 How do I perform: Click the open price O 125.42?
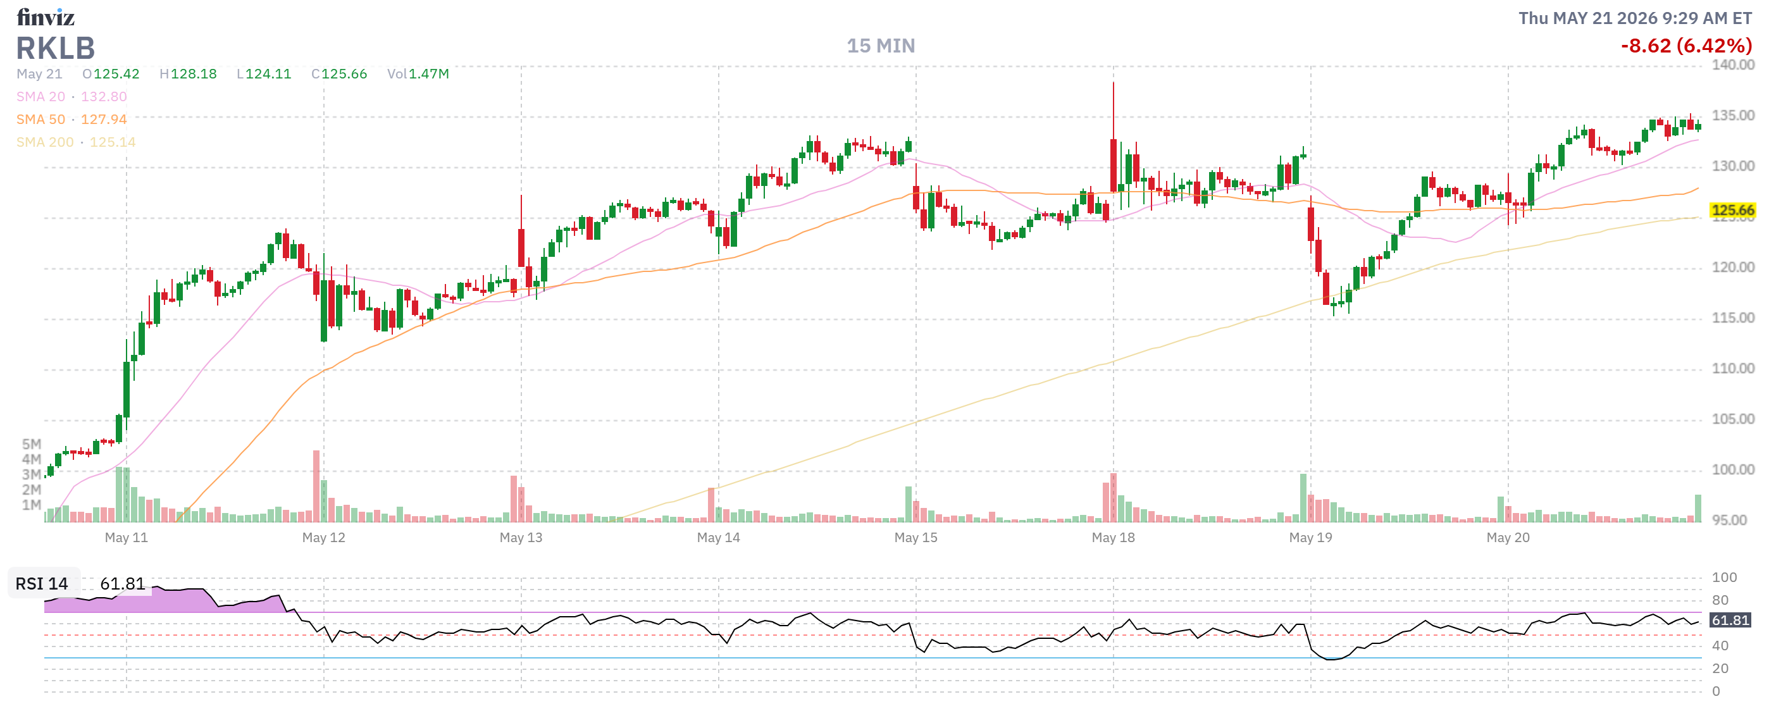pos(111,74)
